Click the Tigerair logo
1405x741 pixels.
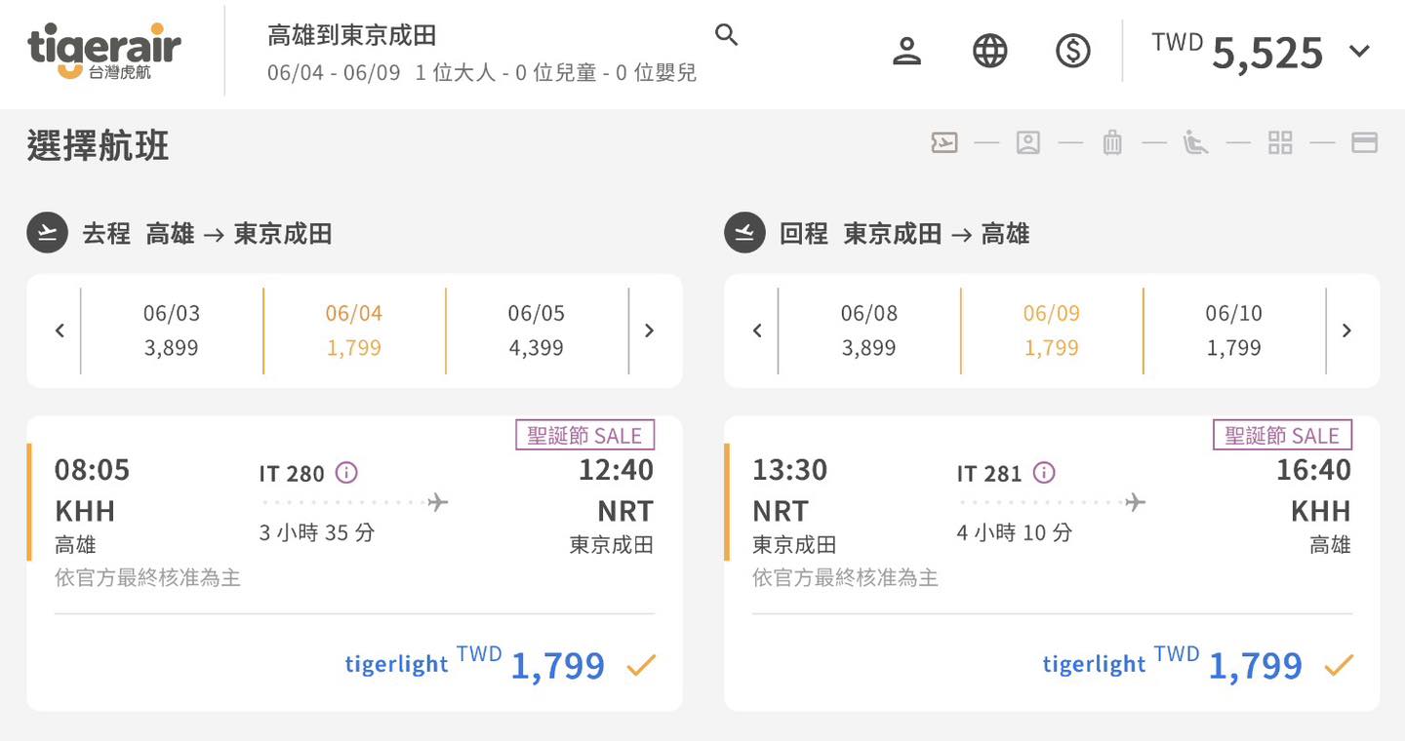coord(104,51)
